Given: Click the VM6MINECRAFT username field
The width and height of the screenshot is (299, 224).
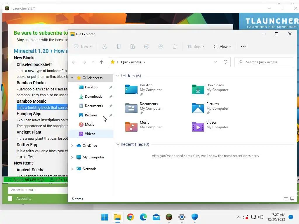Looking at the screenshot, I should coord(38,190).
